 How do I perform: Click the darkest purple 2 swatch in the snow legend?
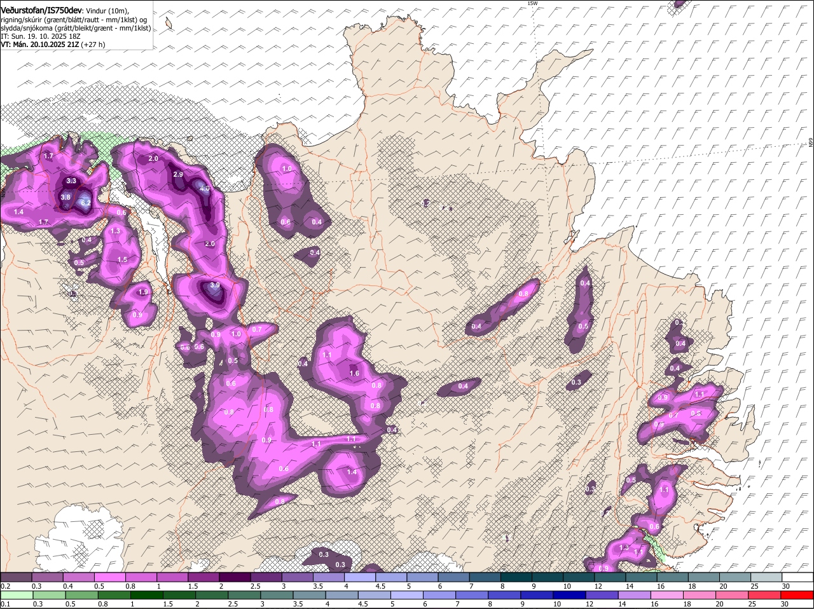(x=235, y=577)
